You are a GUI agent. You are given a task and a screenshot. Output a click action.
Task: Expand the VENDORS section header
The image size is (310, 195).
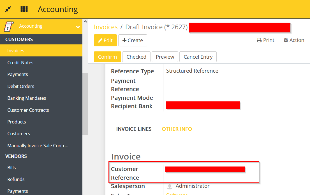(16, 156)
